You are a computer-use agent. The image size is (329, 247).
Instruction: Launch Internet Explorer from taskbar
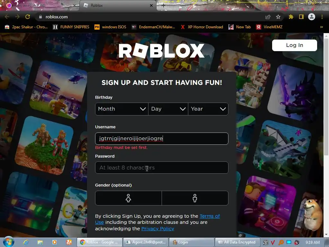pos(26,242)
